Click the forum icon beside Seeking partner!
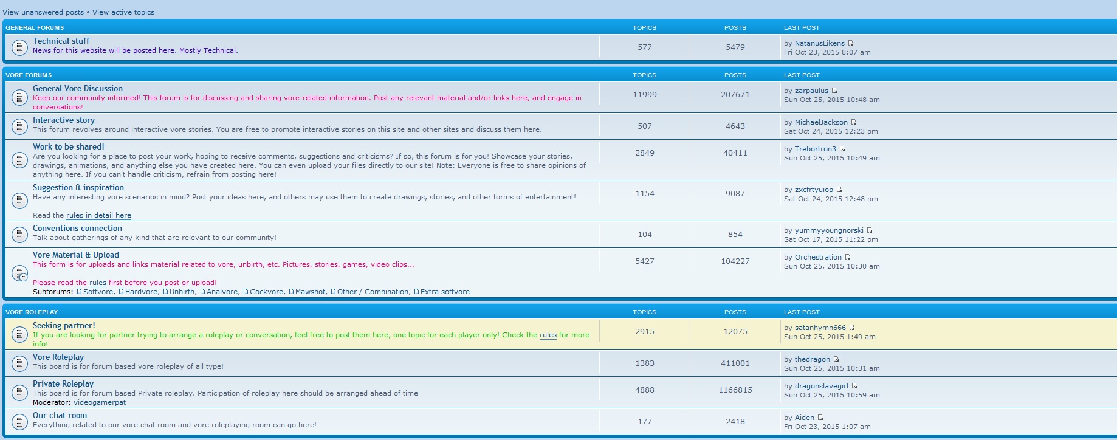Screen dimensions: 1117x440 point(20,334)
